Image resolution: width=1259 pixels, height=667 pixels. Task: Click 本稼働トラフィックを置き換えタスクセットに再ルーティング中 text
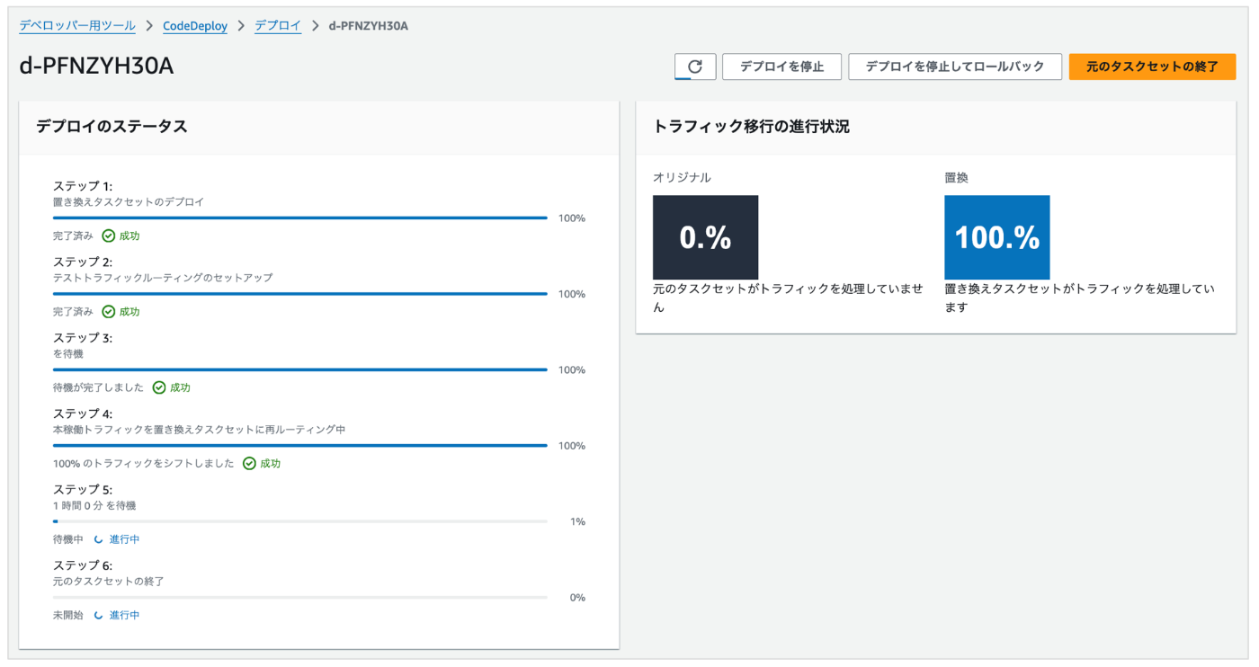pyautogui.click(x=200, y=430)
